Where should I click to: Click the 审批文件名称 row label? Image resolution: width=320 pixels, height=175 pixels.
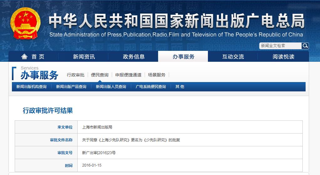(x=61, y=140)
